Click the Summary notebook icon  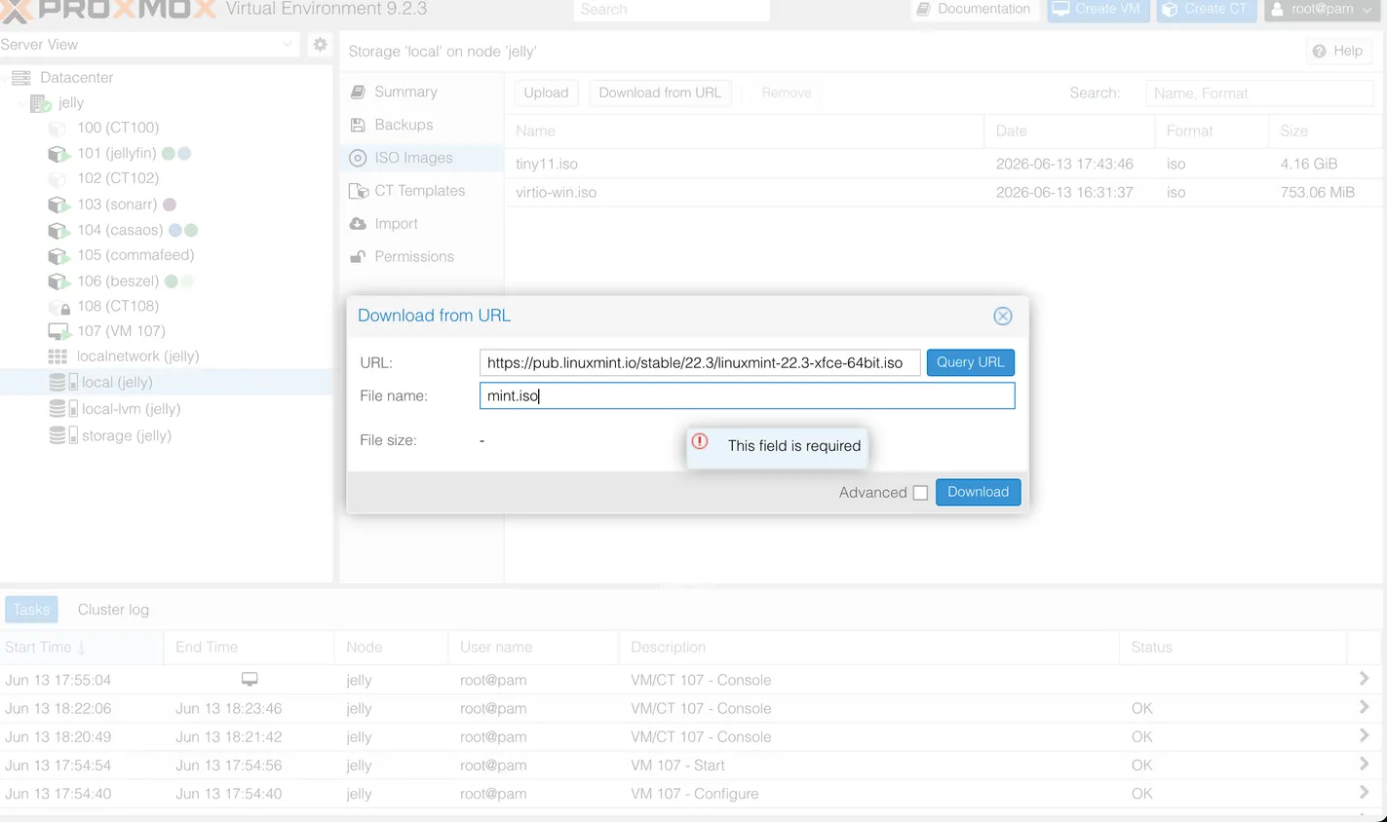pyautogui.click(x=358, y=92)
